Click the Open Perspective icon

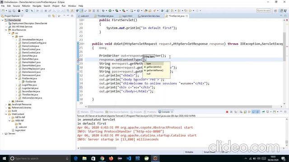(x=275, y=11)
